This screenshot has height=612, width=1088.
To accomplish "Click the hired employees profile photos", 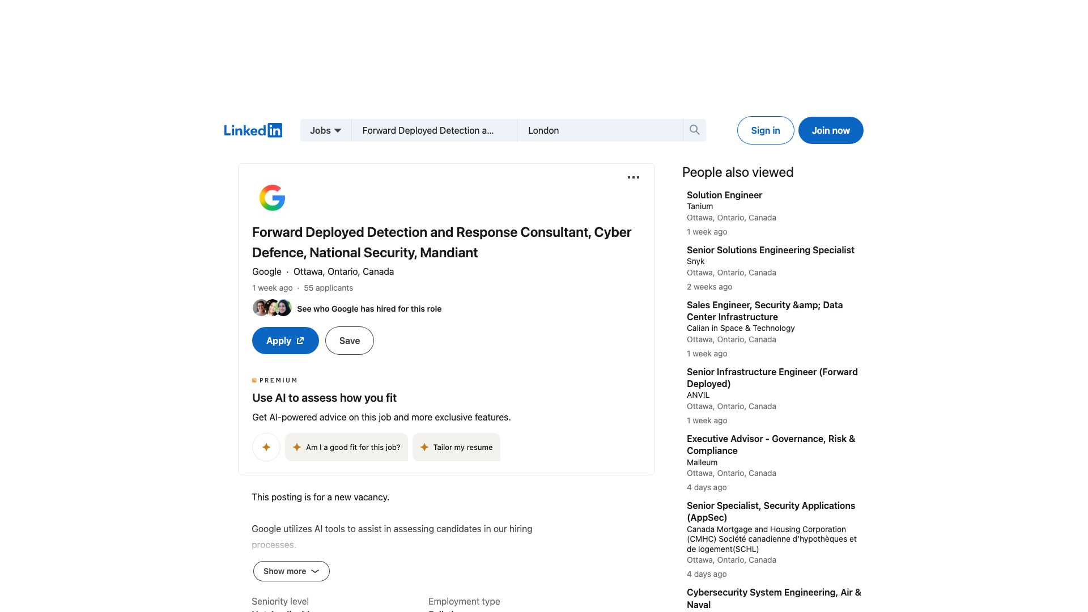I will (x=272, y=308).
